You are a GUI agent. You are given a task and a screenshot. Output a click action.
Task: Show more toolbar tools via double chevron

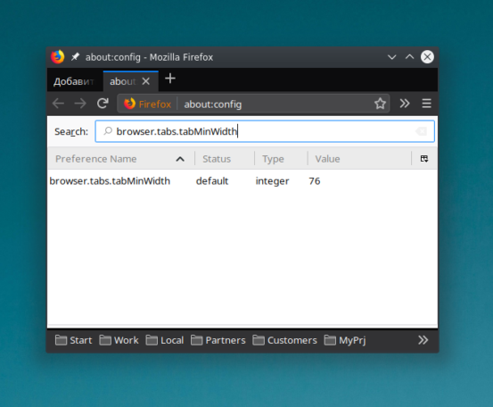[405, 104]
